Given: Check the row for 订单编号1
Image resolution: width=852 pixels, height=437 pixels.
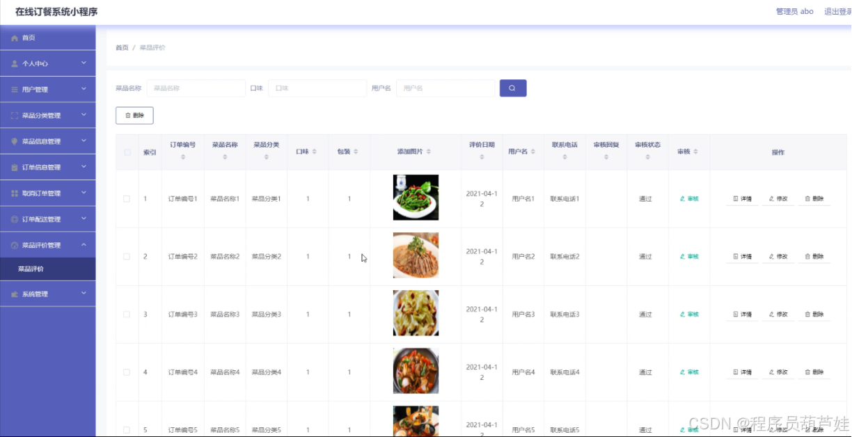Looking at the screenshot, I should [127, 199].
